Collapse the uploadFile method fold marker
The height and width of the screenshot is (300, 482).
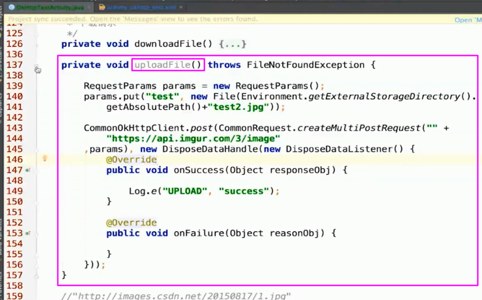(36, 65)
